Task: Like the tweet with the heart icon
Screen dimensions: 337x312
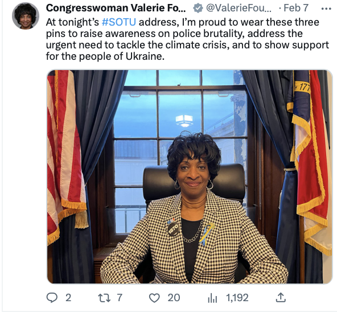Action: click(x=154, y=298)
